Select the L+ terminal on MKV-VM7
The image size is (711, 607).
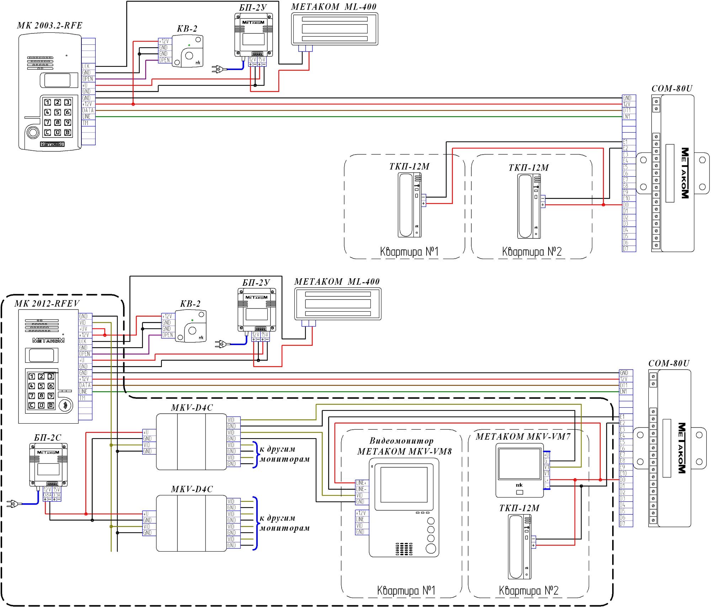[x=546, y=480]
